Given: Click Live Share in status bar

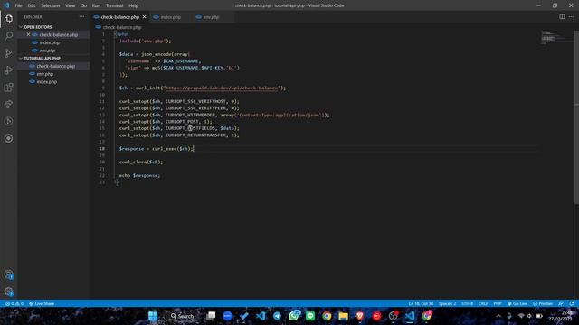Looking at the screenshot, I should [x=42, y=303].
